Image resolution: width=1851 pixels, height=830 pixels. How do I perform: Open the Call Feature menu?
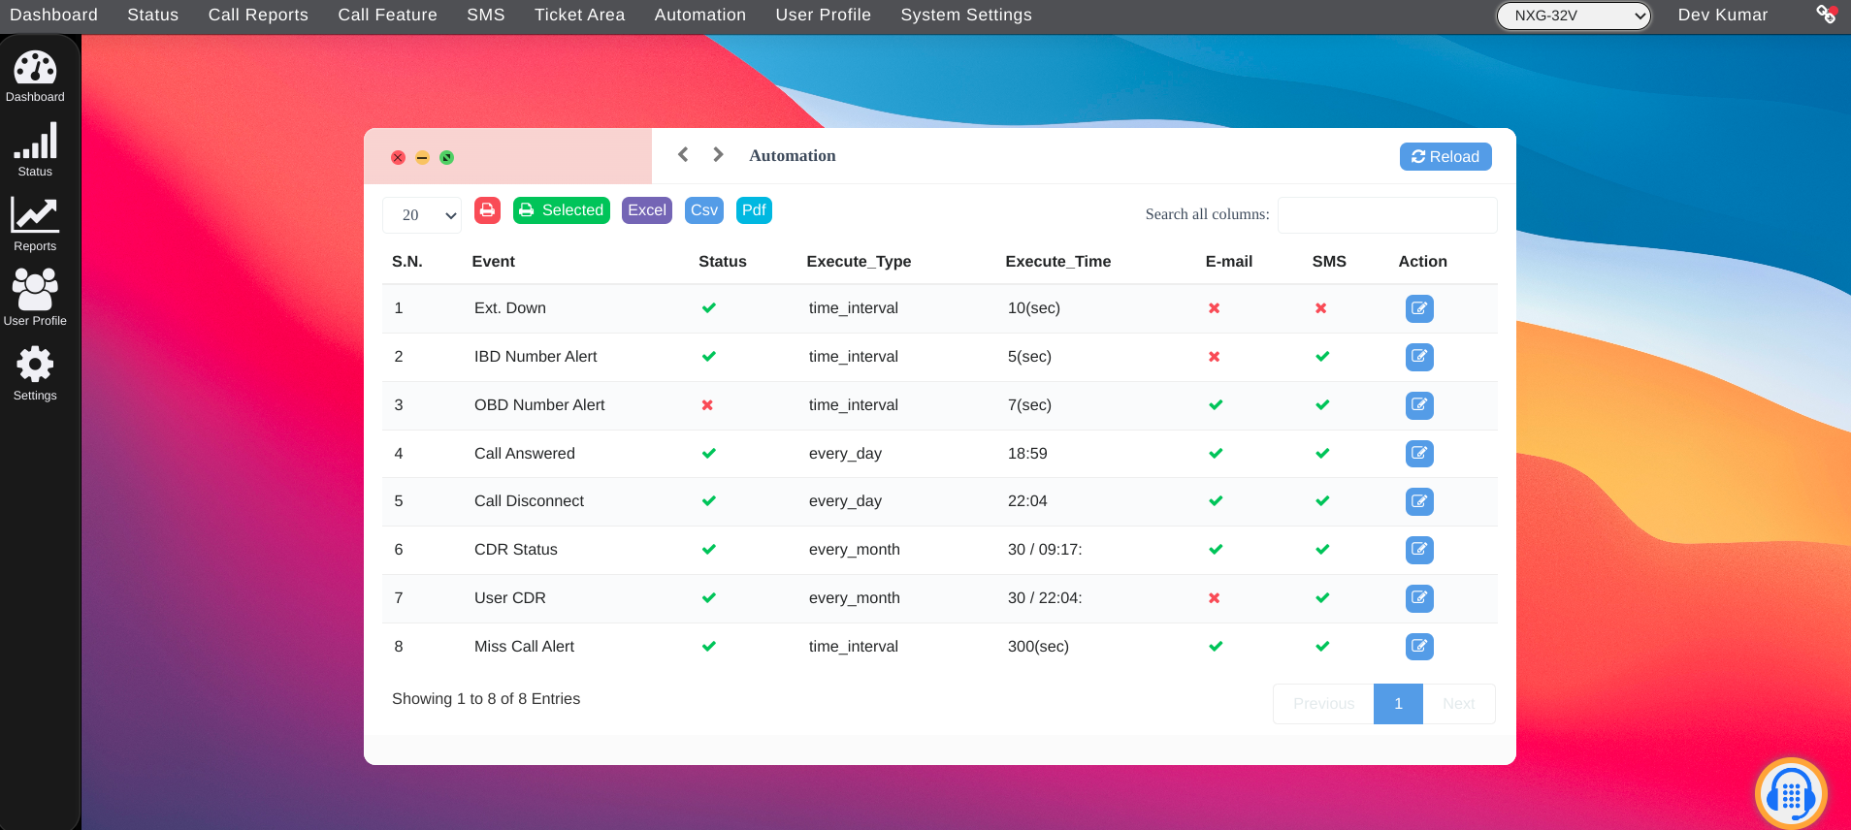click(x=387, y=15)
